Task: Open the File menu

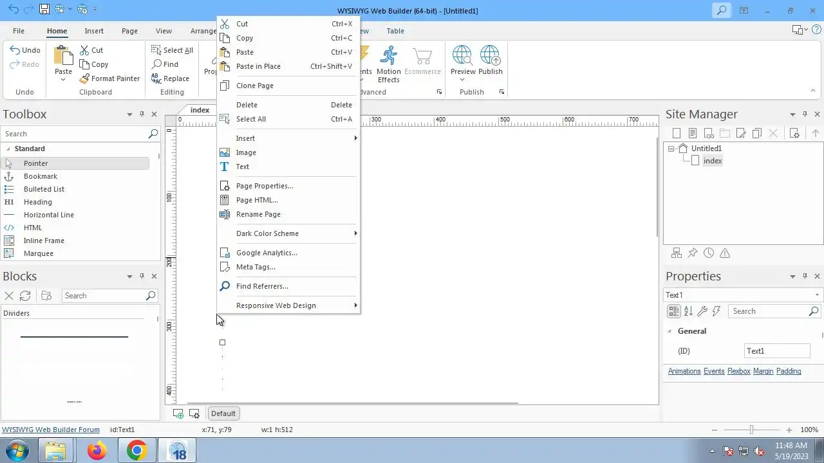Action: pos(19,31)
